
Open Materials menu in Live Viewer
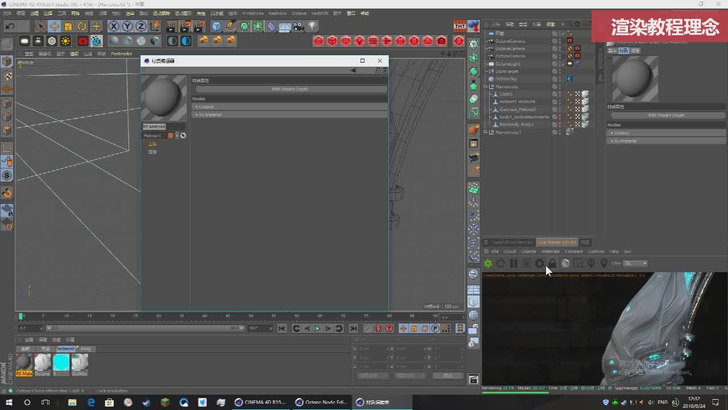coord(550,251)
